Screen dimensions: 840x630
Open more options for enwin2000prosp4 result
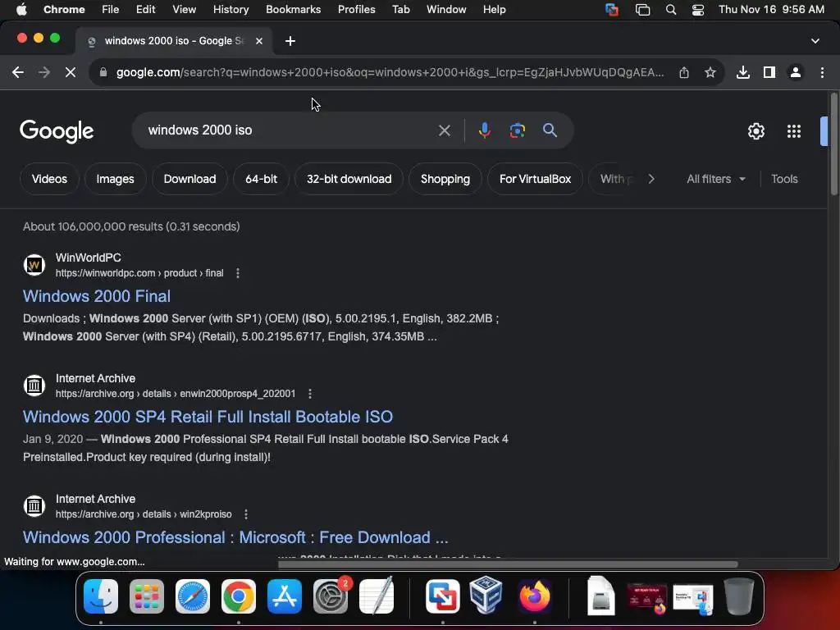pyautogui.click(x=309, y=394)
